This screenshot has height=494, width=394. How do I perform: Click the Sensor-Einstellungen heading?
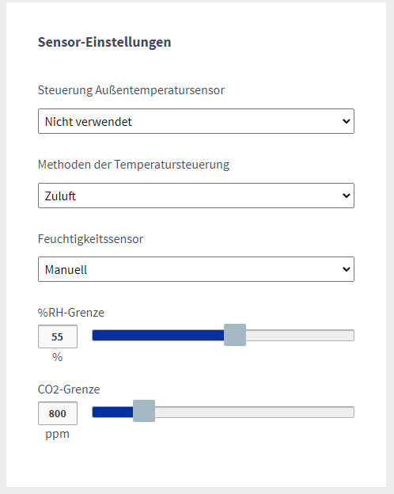(x=104, y=42)
